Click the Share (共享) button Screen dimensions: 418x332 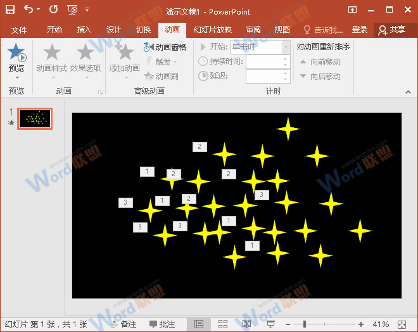(391, 30)
